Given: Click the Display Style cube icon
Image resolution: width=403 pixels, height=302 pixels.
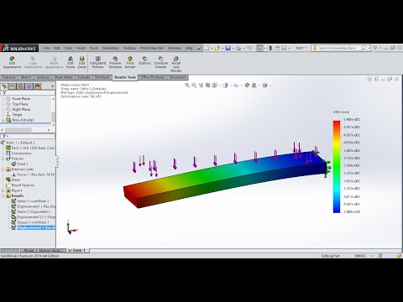Looking at the screenshot, I should point(225,86).
